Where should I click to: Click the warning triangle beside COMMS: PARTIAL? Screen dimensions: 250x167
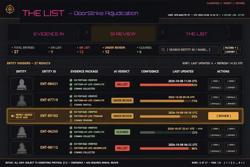point(71,105)
